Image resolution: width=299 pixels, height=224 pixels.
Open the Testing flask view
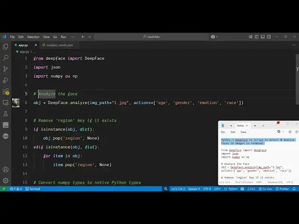pos(6,114)
